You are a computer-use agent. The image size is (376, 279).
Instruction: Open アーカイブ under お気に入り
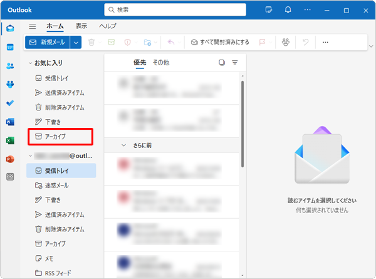click(x=60, y=137)
